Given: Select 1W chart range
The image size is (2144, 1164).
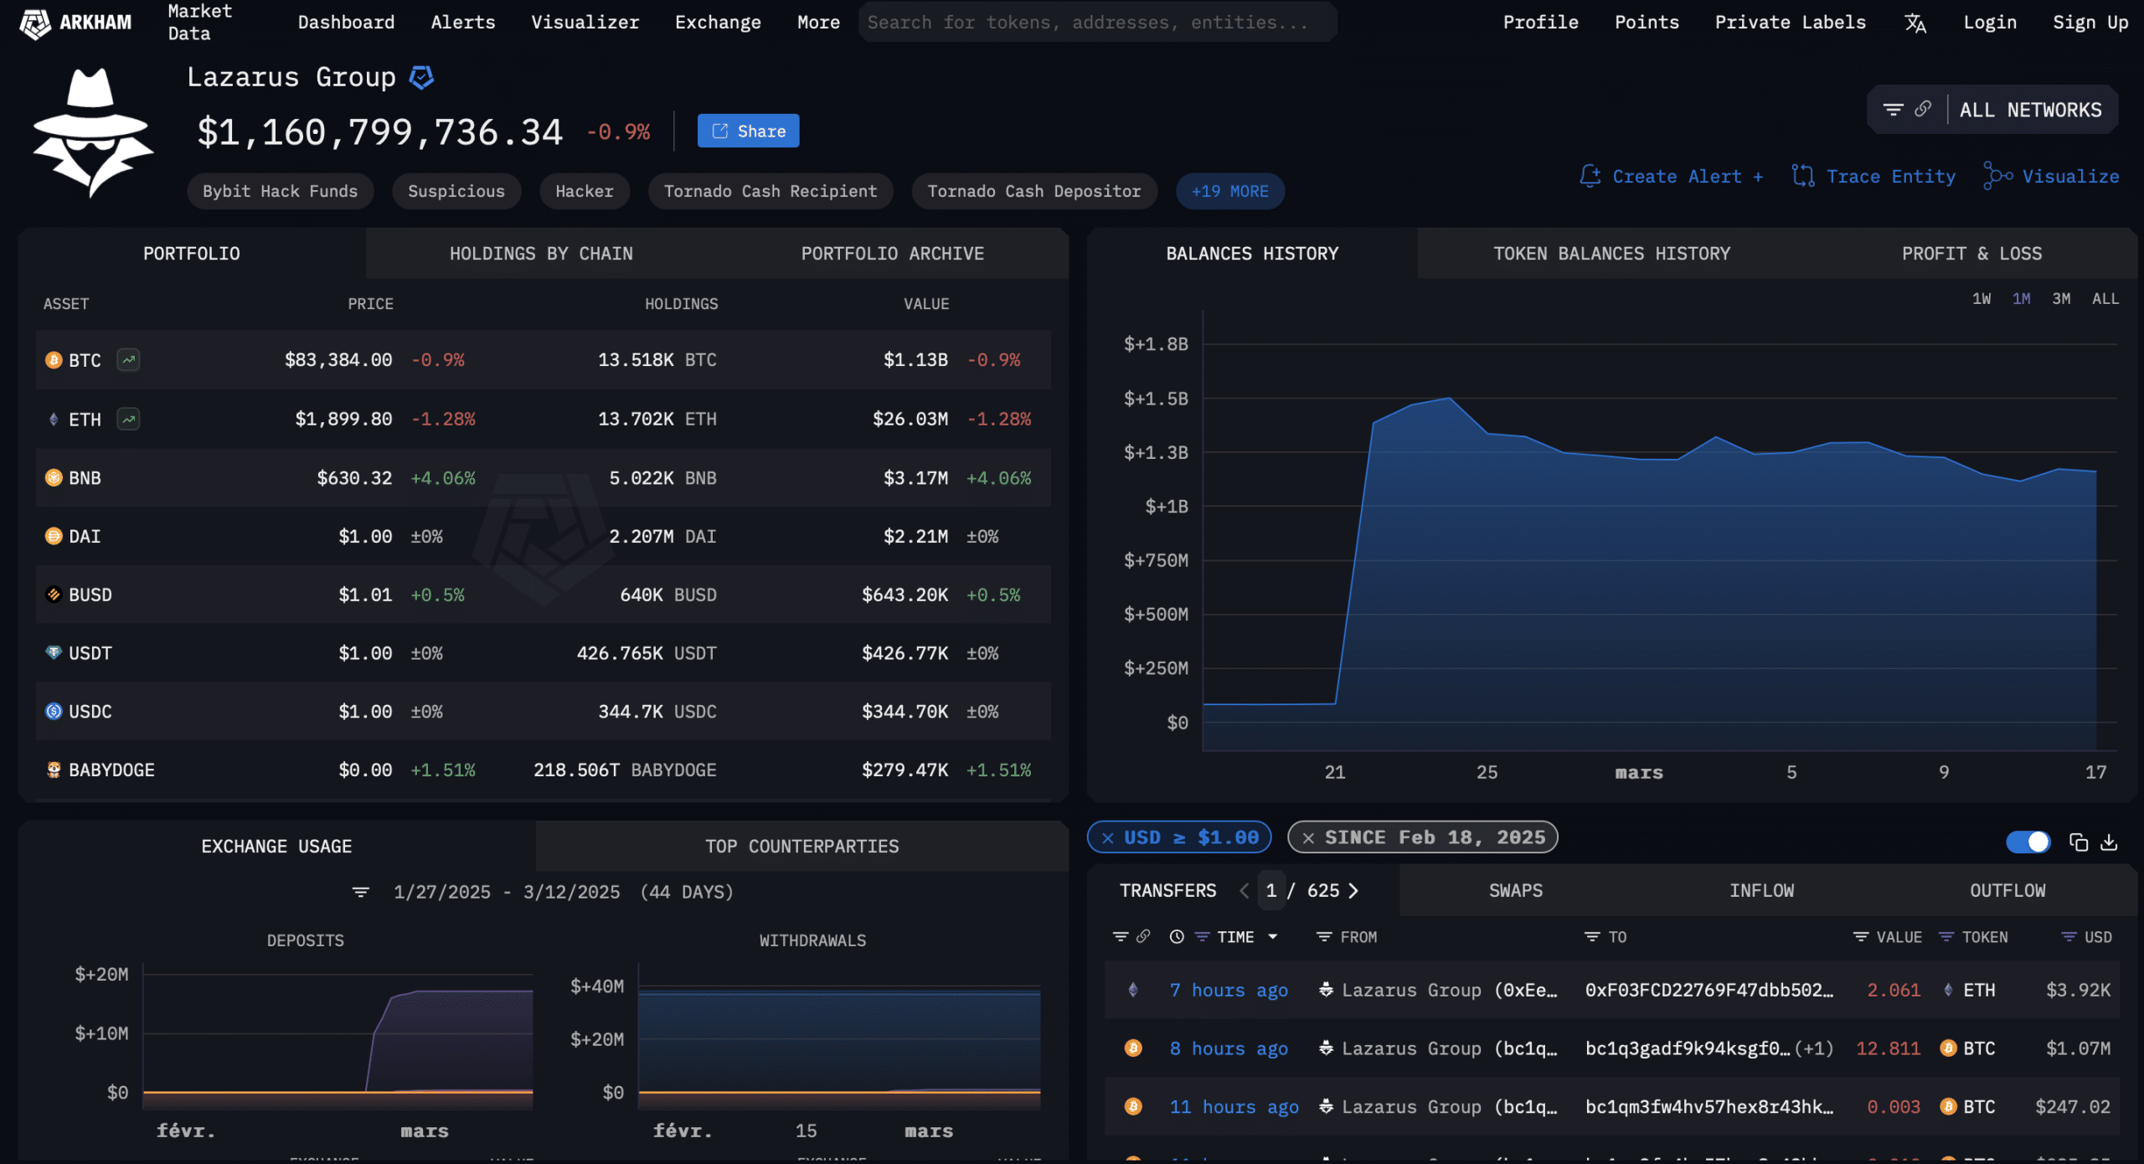Looking at the screenshot, I should (1981, 299).
